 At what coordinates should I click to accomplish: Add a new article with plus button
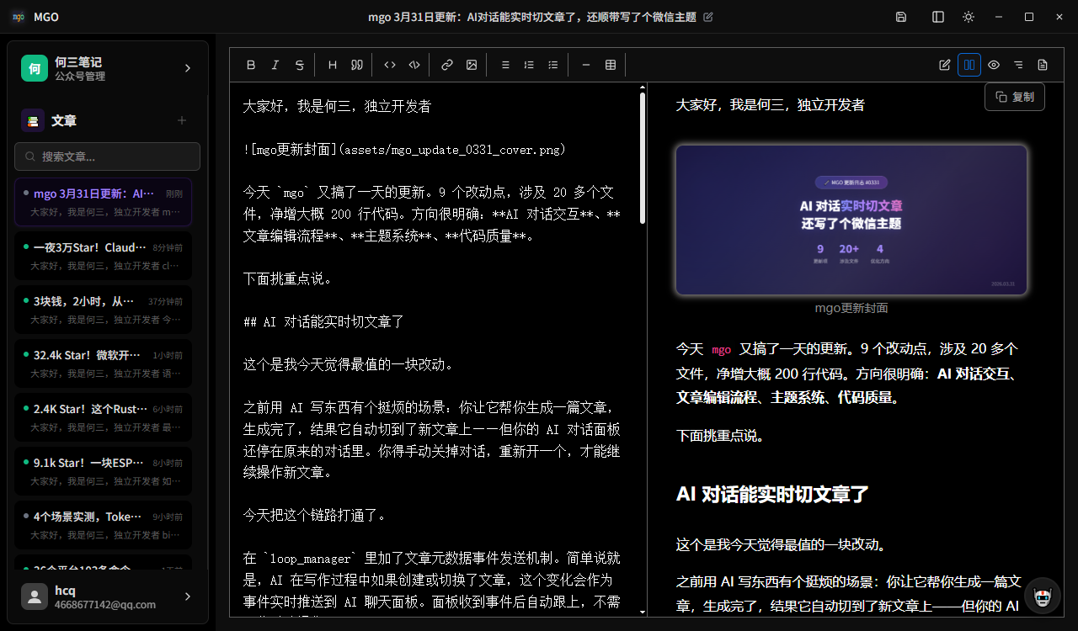[182, 120]
